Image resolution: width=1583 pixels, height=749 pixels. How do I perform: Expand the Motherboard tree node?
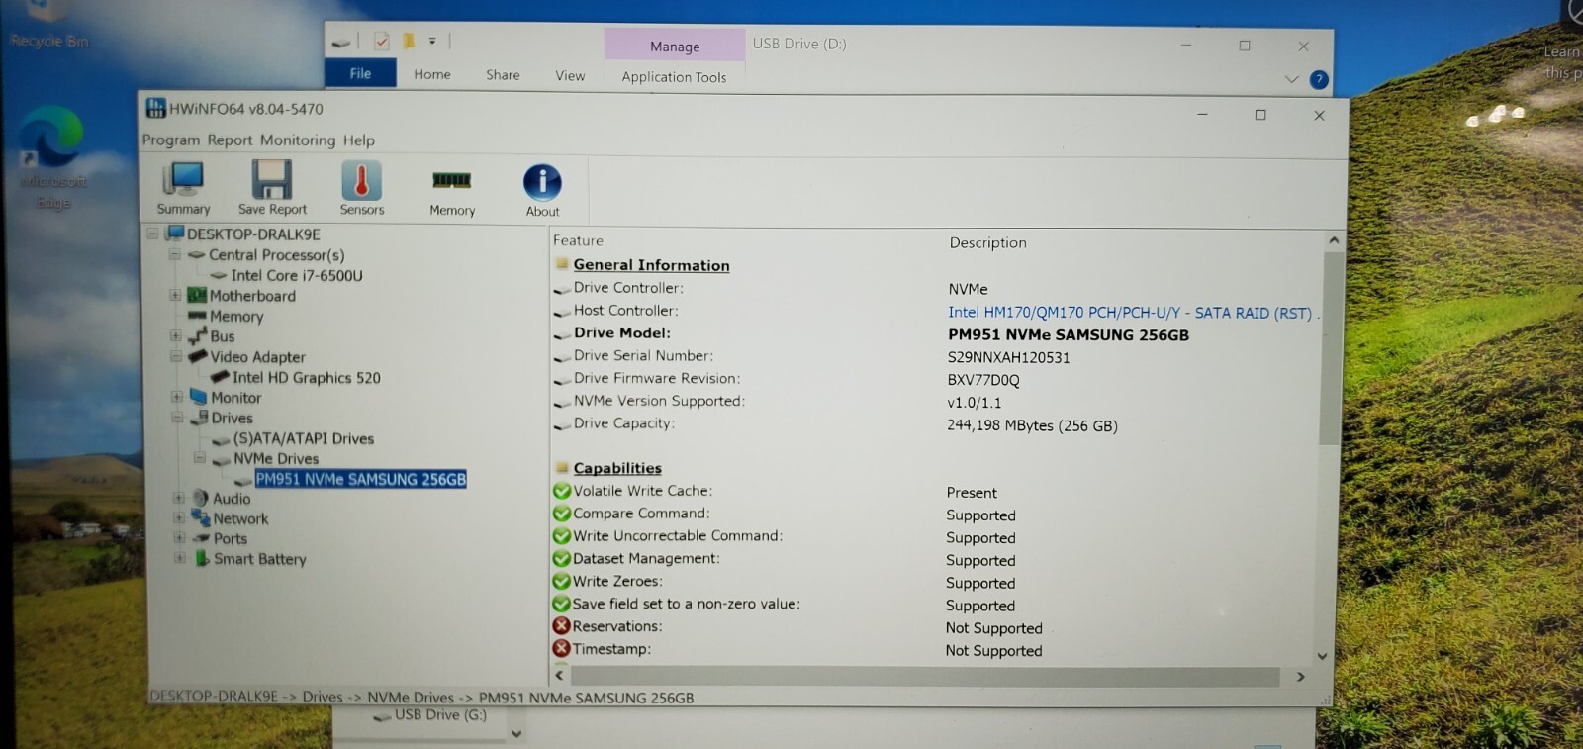coord(175,295)
